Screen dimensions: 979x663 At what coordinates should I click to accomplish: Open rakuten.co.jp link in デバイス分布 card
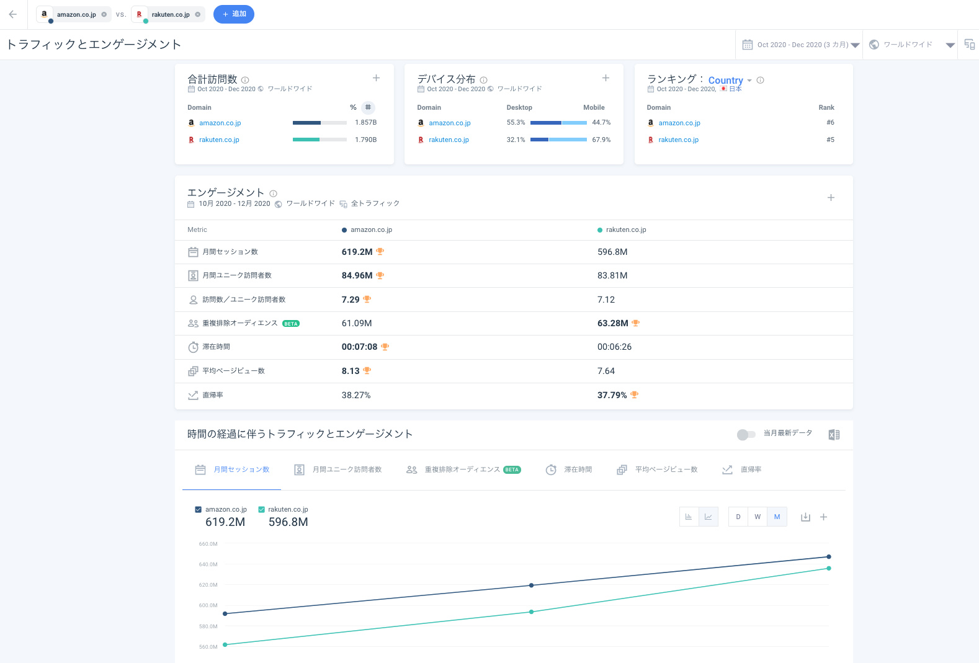(449, 140)
